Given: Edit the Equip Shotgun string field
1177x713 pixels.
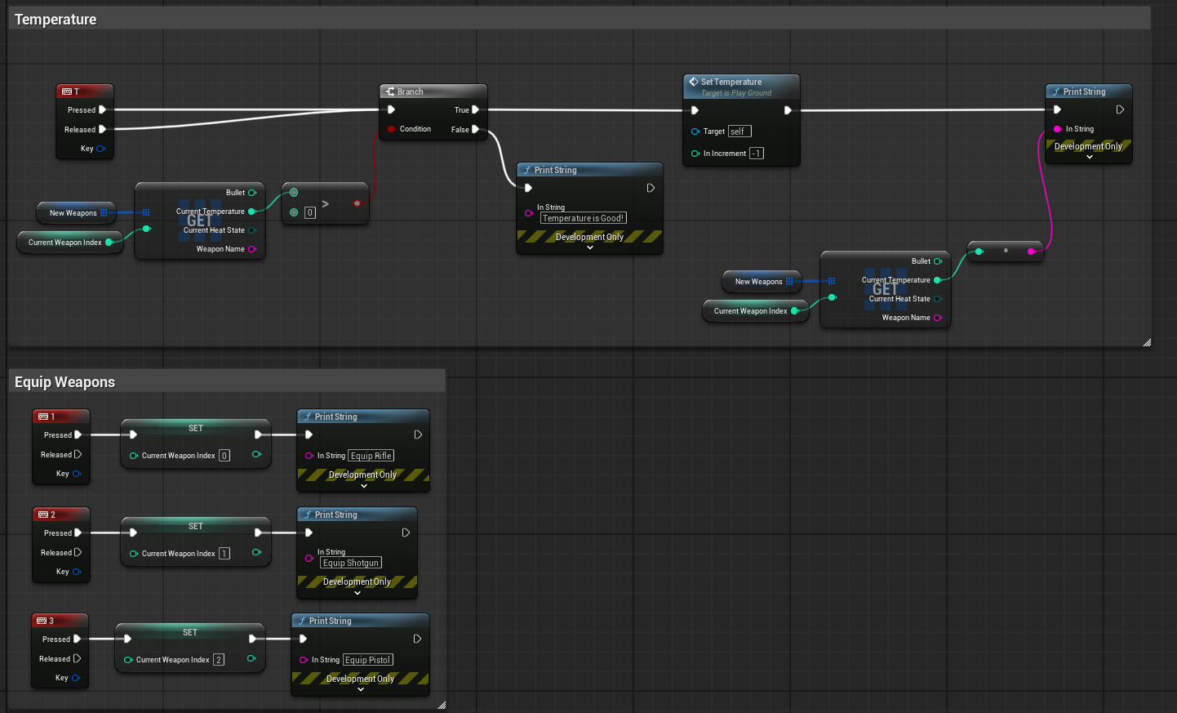Looking at the screenshot, I should (x=351, y=563).
